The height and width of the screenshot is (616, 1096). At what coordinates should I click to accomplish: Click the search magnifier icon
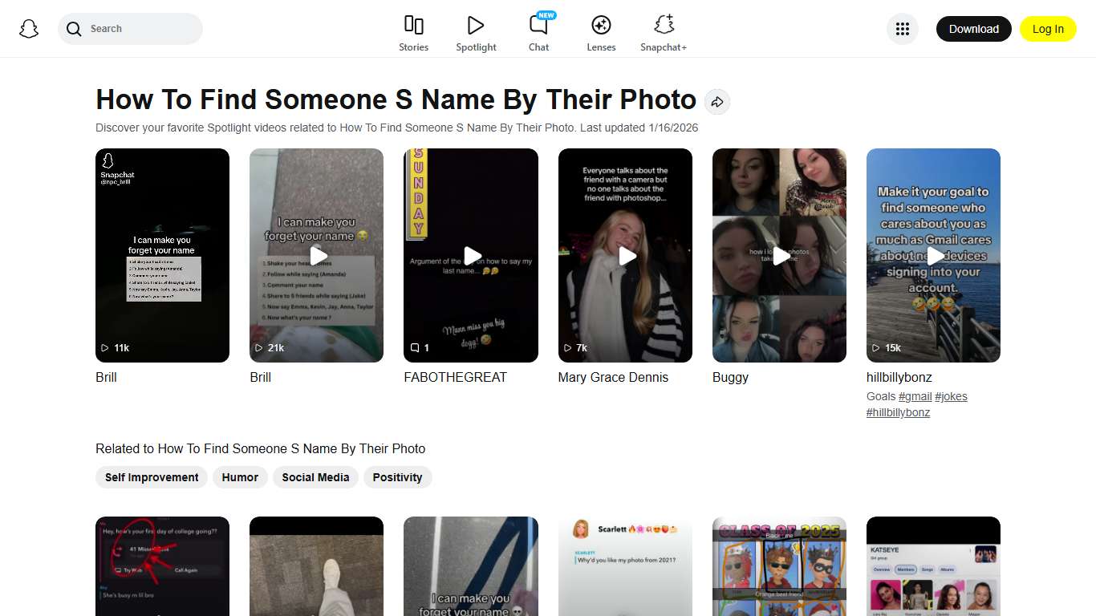[x=73, y=29]
